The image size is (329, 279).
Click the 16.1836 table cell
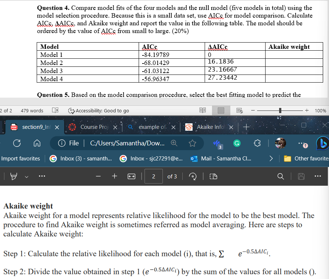coord(235,62)
